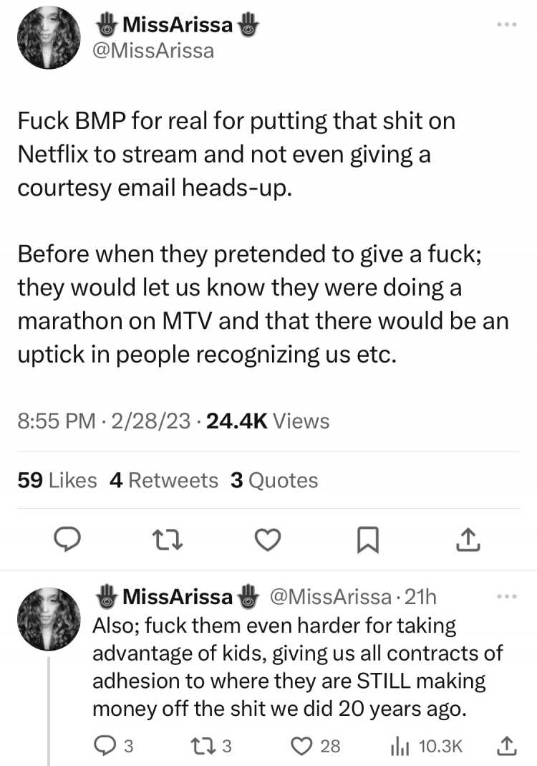The image size is (537, 766).
Task: Open comments on the reply tweet
Action: 113,746
